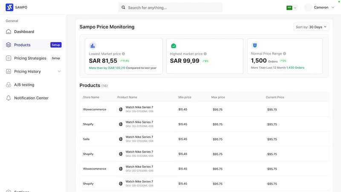This screenshot has height=192, width=341.
Task: Open the language flag dropdown arrow
Action: (x=295, y=8)
